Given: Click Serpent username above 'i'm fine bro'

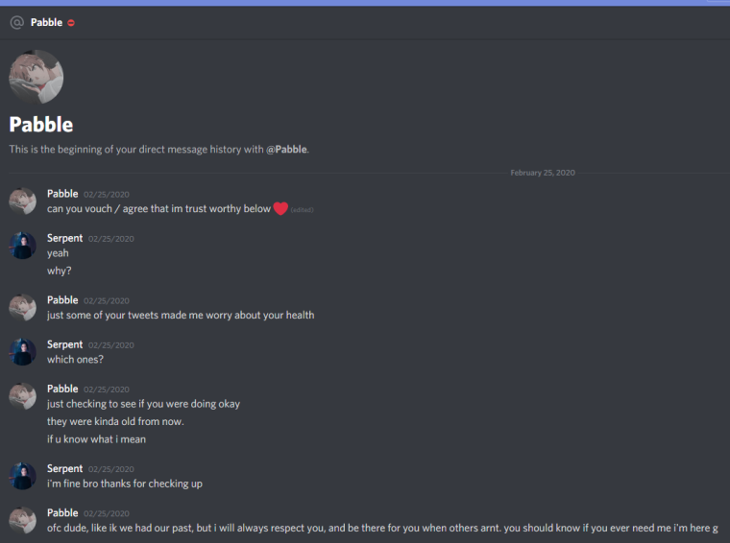Looking at the screenshot, I should (64, 468).
